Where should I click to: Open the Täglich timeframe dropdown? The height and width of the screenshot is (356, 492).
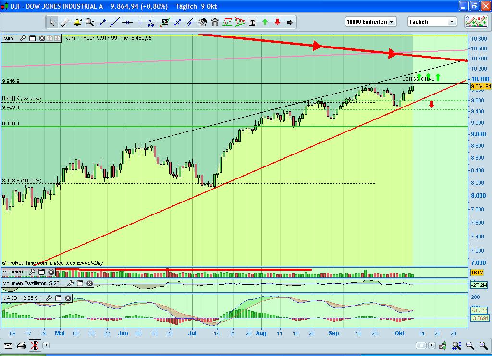[x=431, y=21]
